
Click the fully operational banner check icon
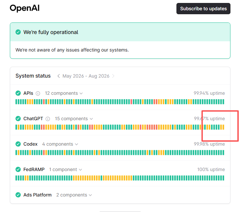[18, 32]
